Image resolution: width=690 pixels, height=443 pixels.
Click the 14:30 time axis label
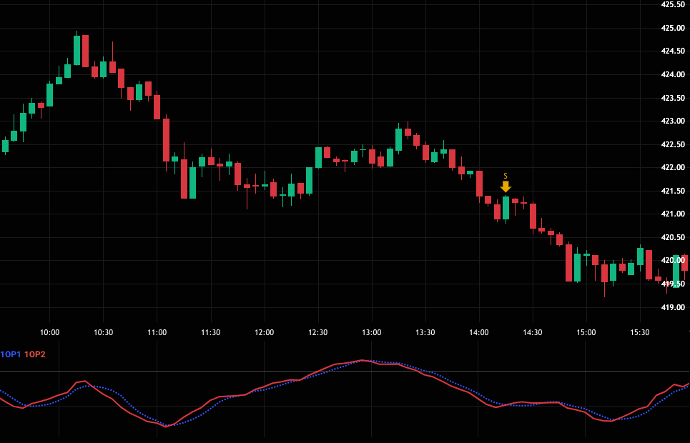coord(533,332)
